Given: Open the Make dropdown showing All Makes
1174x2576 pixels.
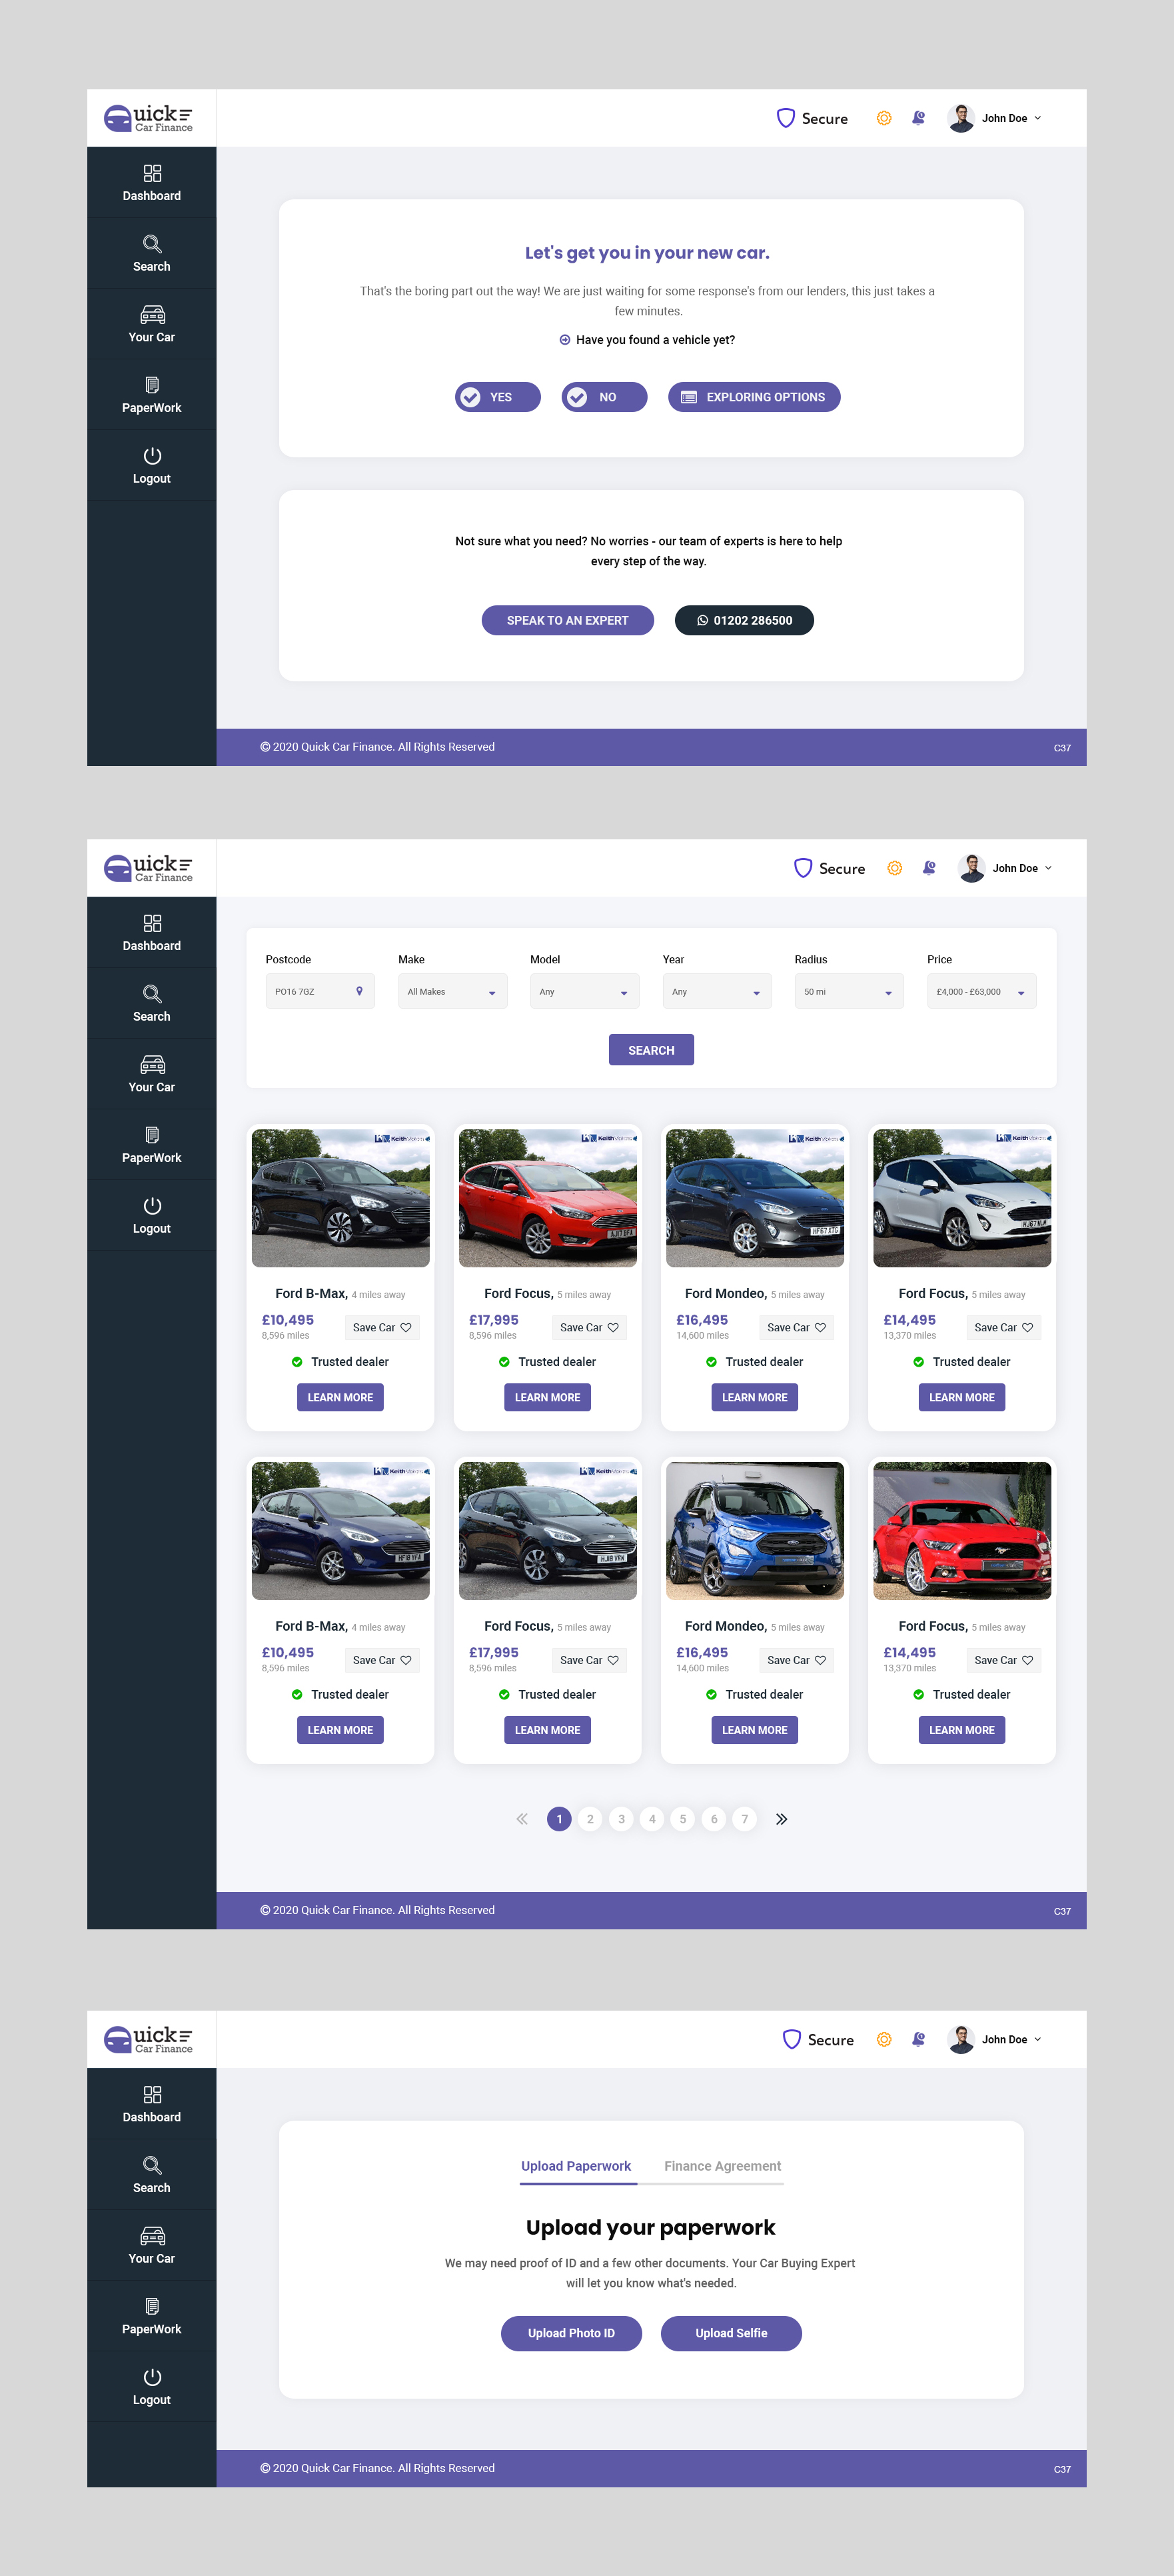Looking at the screenshot, I should click(x=452, y=991).
